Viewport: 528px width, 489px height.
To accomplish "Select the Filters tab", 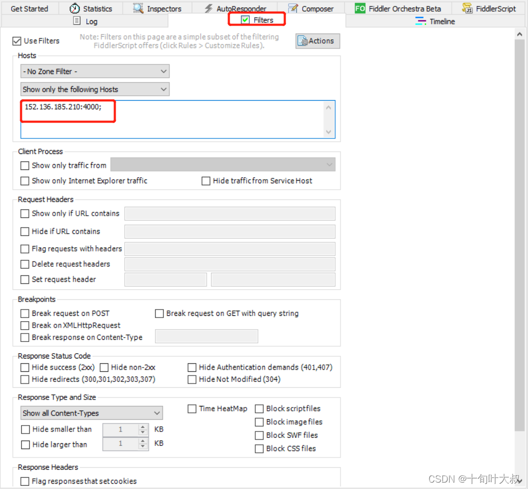I will tap(257, 20).
